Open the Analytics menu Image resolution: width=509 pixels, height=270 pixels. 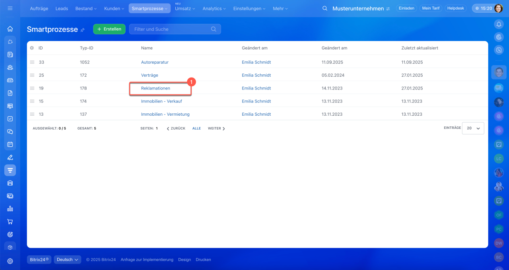click(214, 8)
